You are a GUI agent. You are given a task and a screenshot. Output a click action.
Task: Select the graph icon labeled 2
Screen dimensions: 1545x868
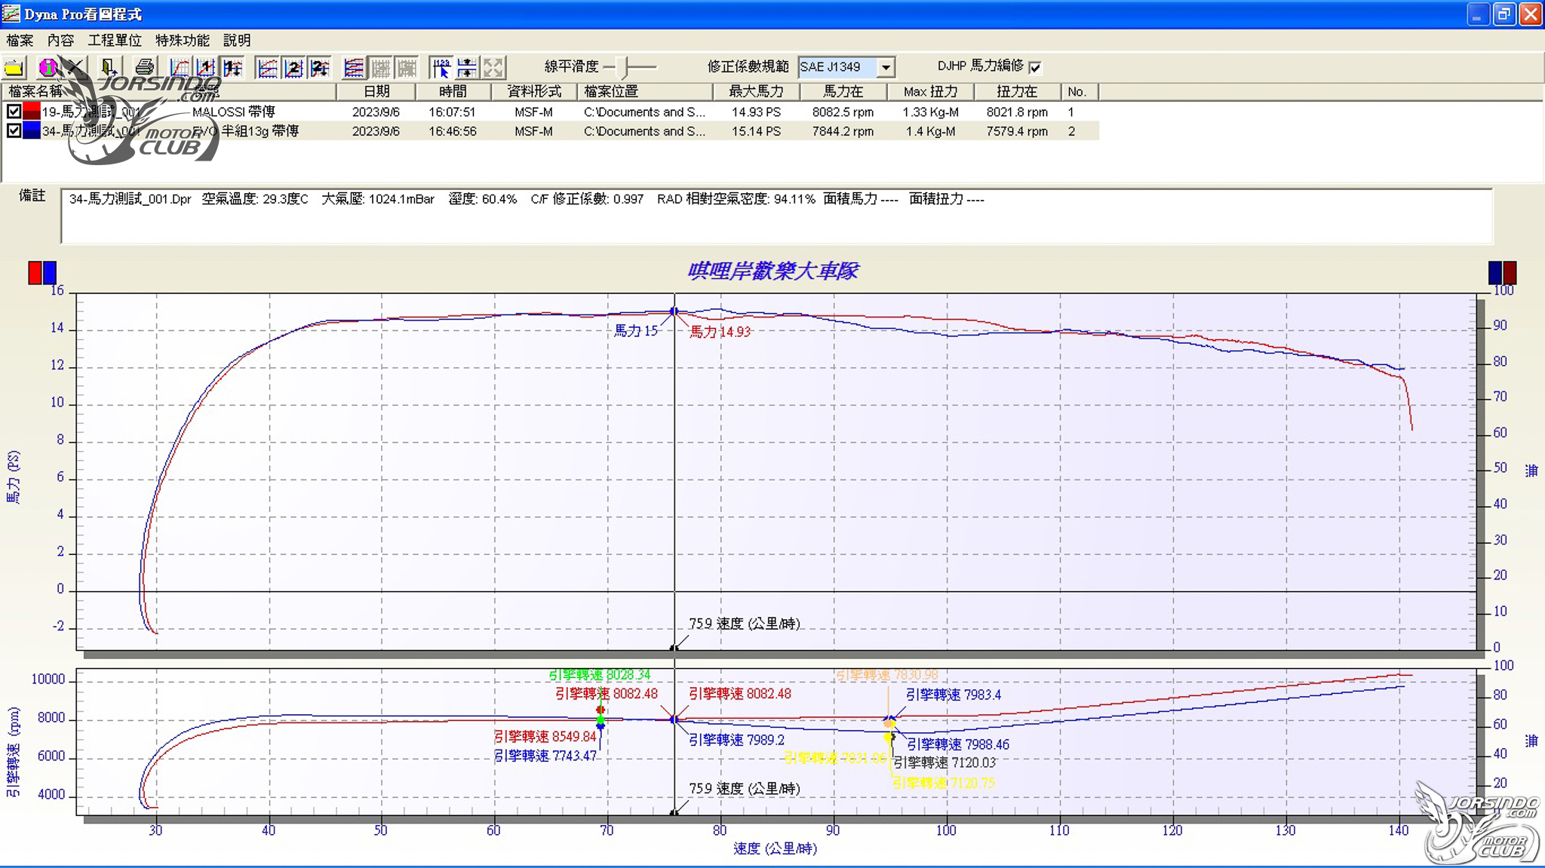pos(293,68)
